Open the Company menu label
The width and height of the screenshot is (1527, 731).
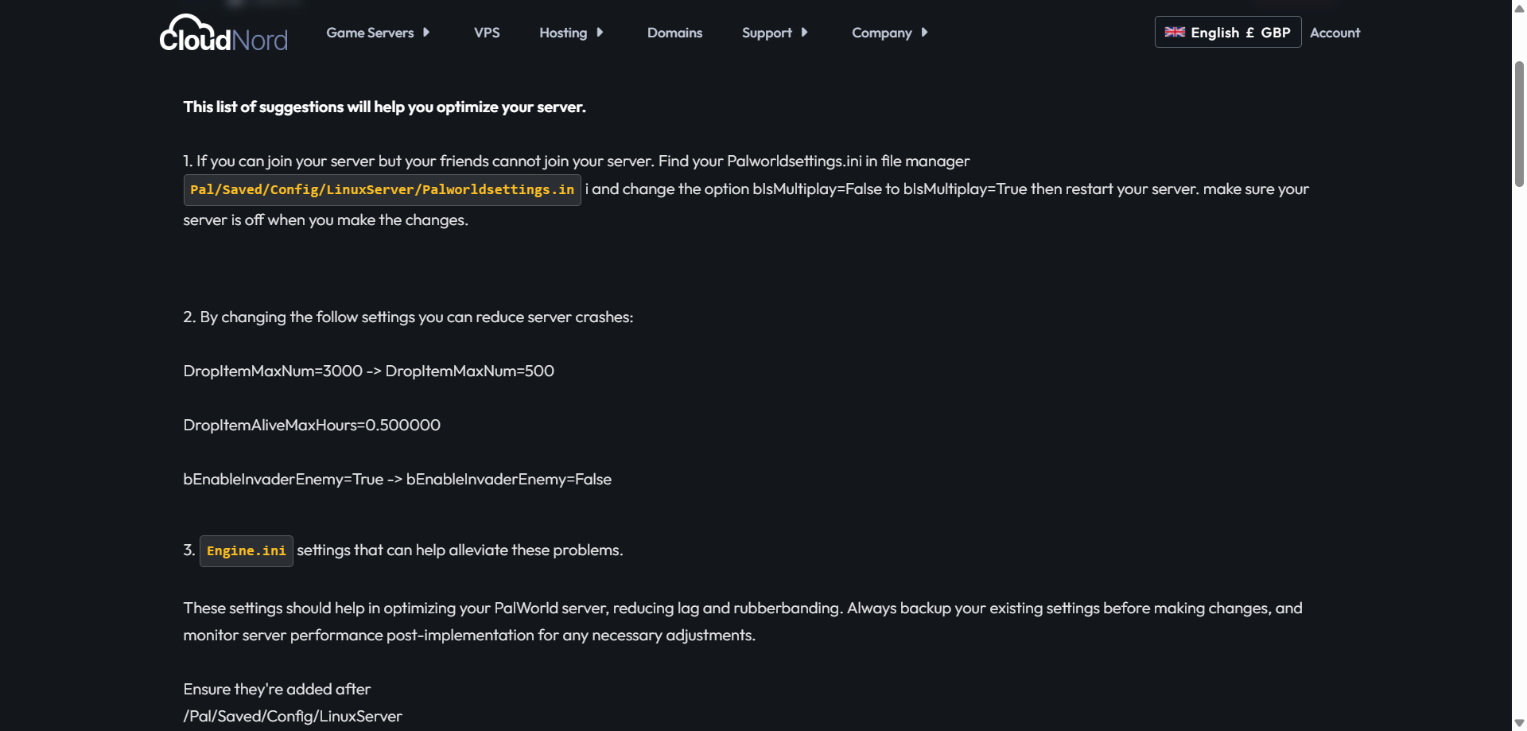(x=881, y=33)
